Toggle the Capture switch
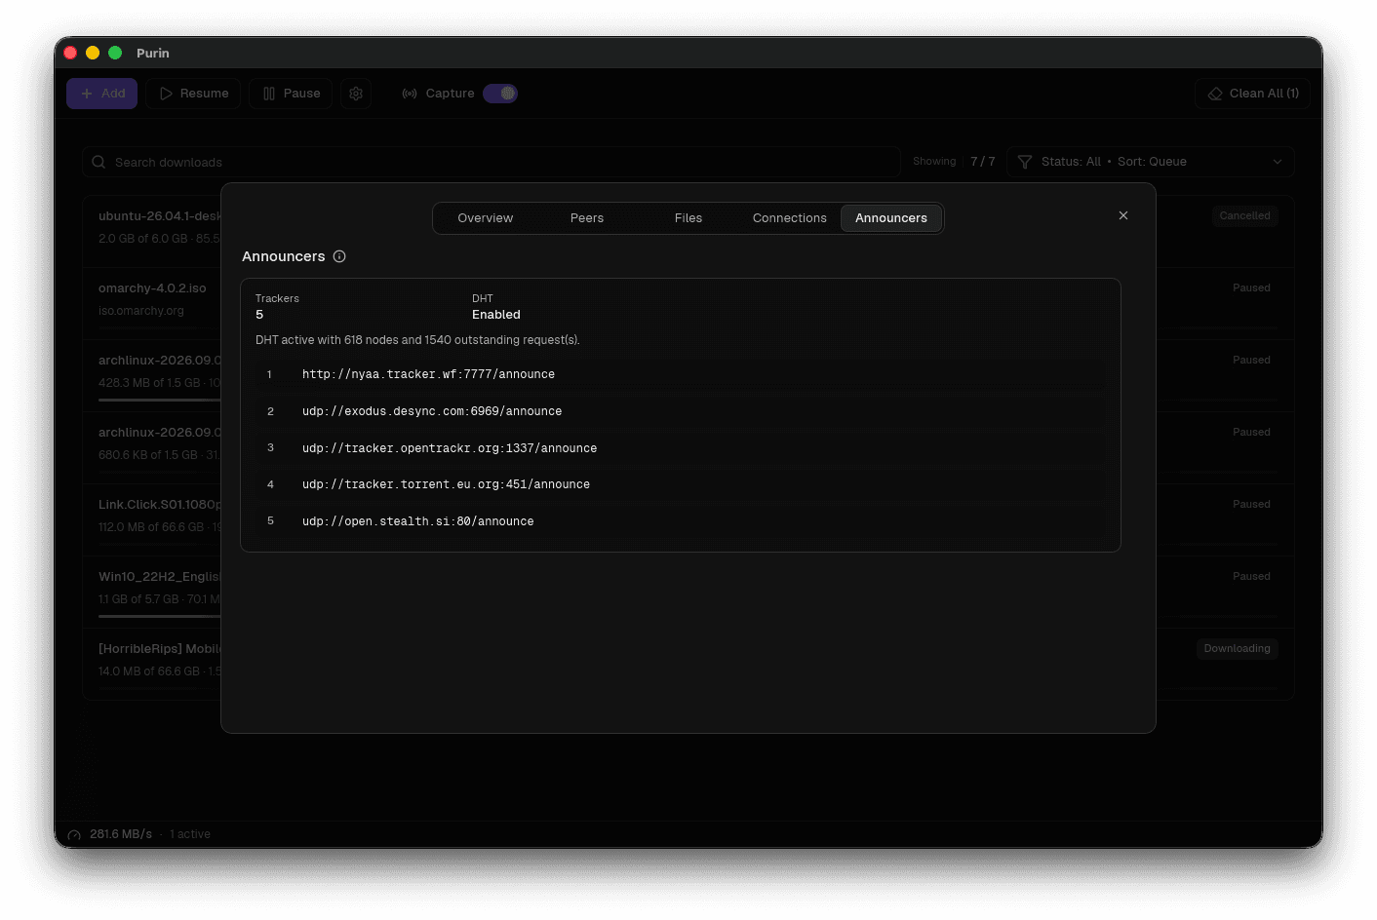The width and height of the screenshot is (1377, 920). (x=500, y=94)
